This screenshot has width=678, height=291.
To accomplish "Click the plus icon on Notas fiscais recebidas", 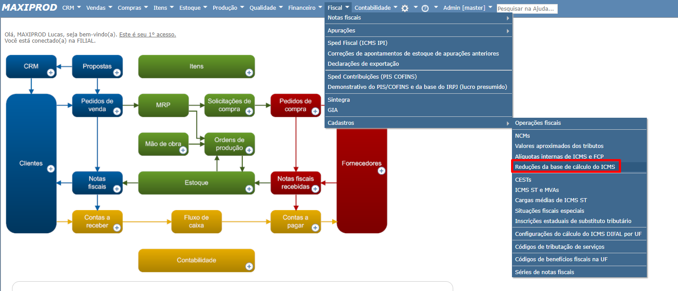I will point(315,189).
